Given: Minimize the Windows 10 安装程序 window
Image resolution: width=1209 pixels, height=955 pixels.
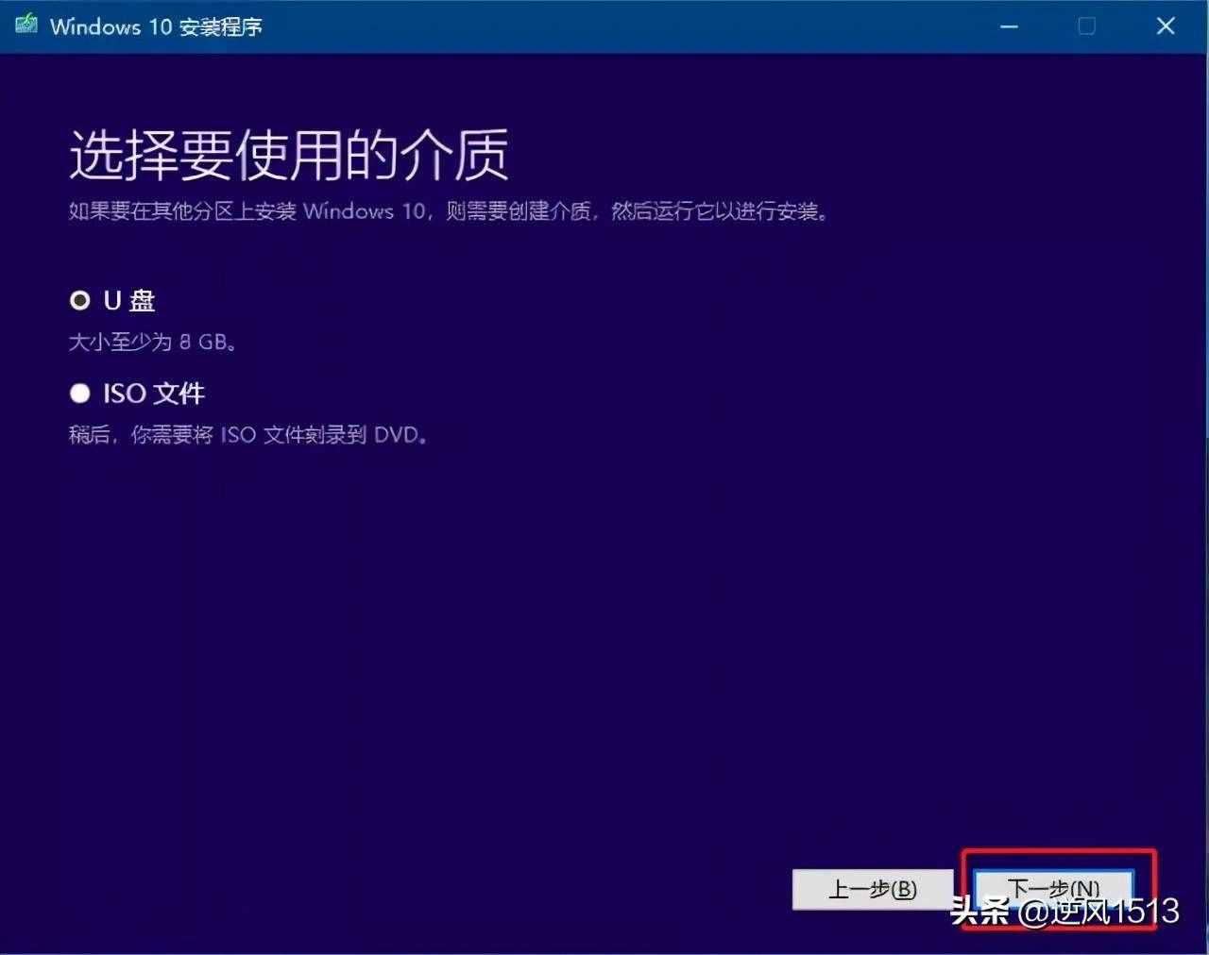Looking at the screenshot, I should tap(1010, 26).
